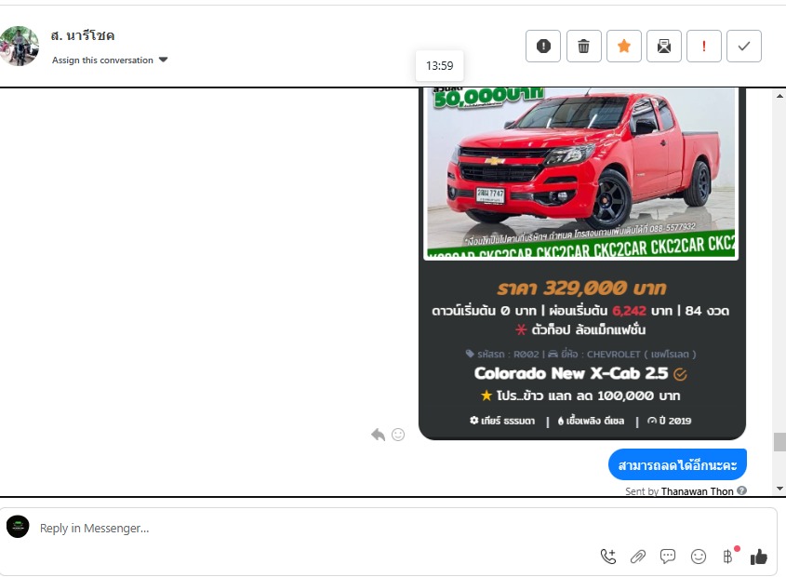Open Assign this conversation dropdown
This screenshot has width=786, height=577.
[x=110, y=60]
